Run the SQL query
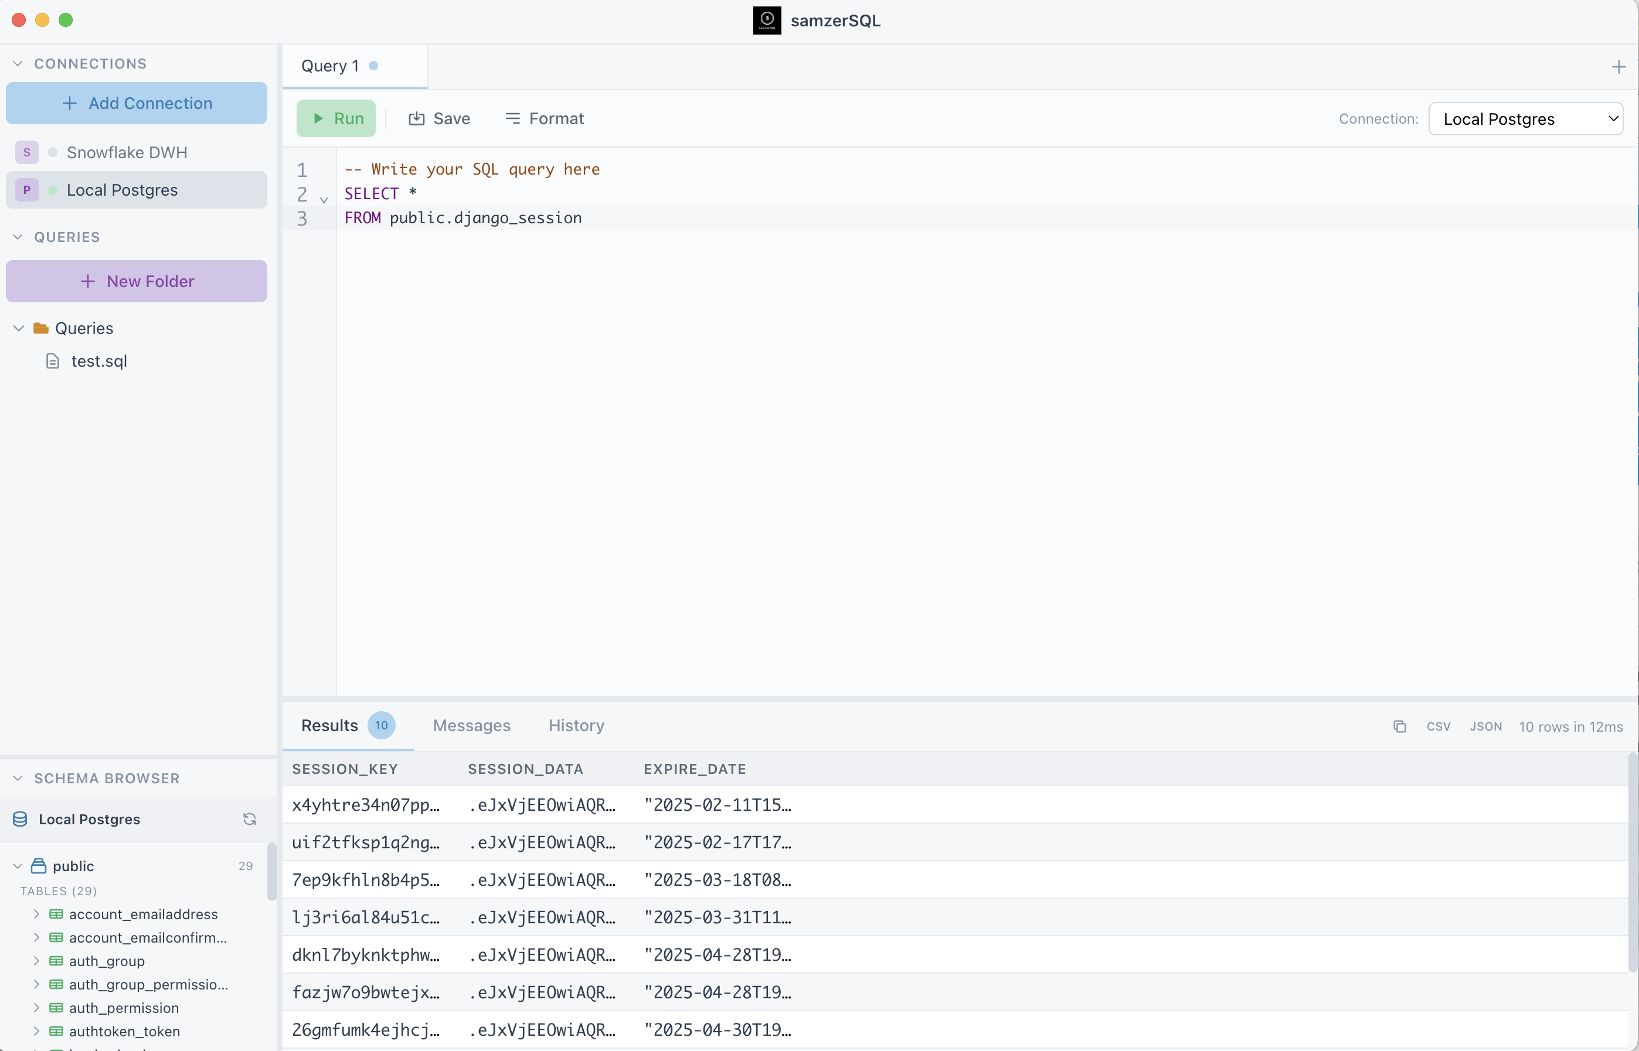The image size is (1639, 1051). coord(336,117)
